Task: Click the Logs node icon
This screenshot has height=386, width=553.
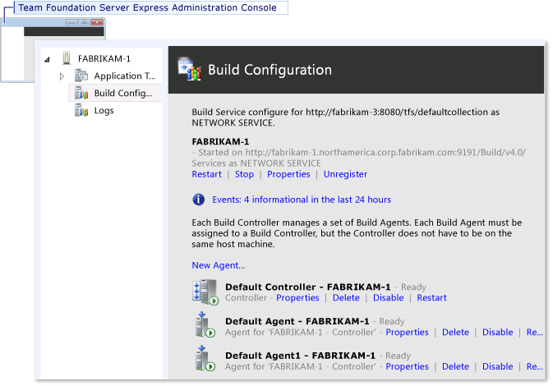Action: (x=81, y=110)
